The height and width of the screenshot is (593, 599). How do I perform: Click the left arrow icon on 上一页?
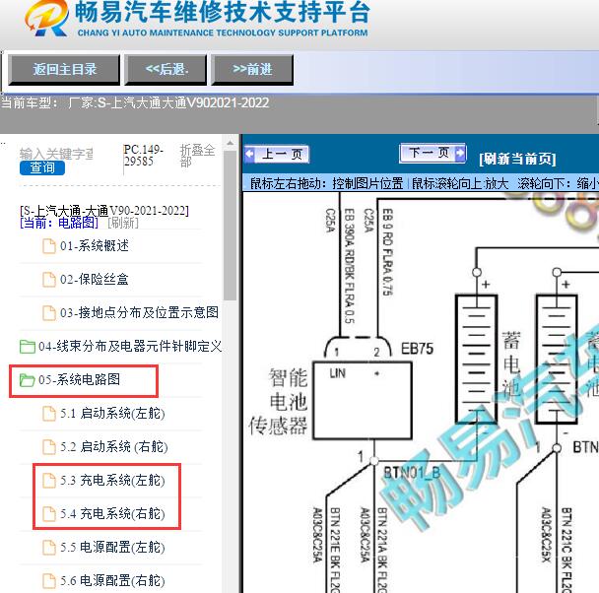[250, 155]
